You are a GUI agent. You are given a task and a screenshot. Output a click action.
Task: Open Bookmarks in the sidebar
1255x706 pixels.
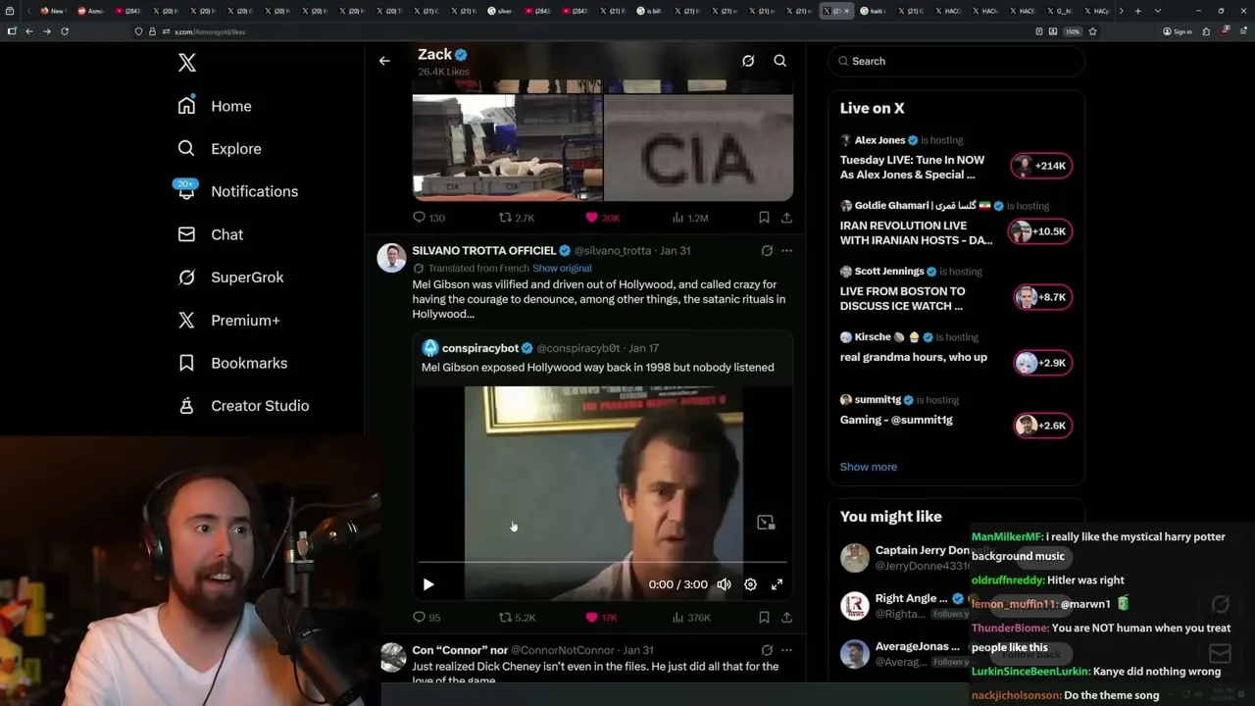(x=232, y=364)
